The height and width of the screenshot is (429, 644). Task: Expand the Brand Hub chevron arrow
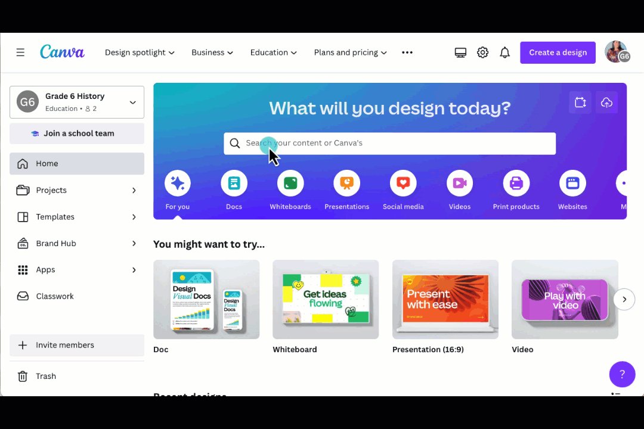(x=134, y=244)
